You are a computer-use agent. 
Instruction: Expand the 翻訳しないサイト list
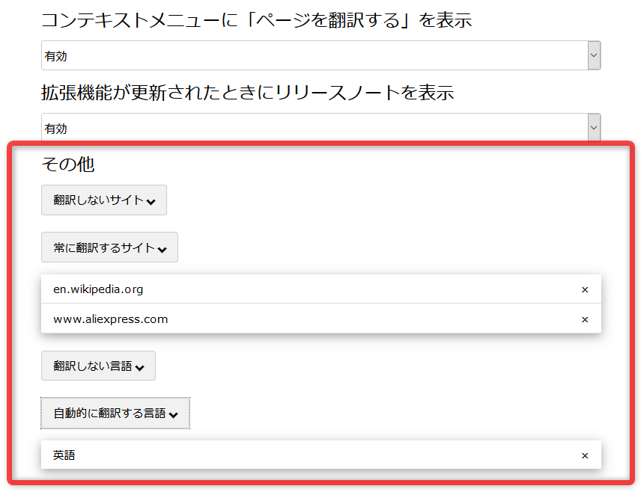point(104,200)
